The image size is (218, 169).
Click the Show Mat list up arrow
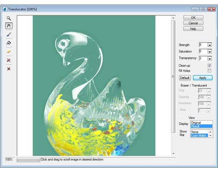coord(210,132)
